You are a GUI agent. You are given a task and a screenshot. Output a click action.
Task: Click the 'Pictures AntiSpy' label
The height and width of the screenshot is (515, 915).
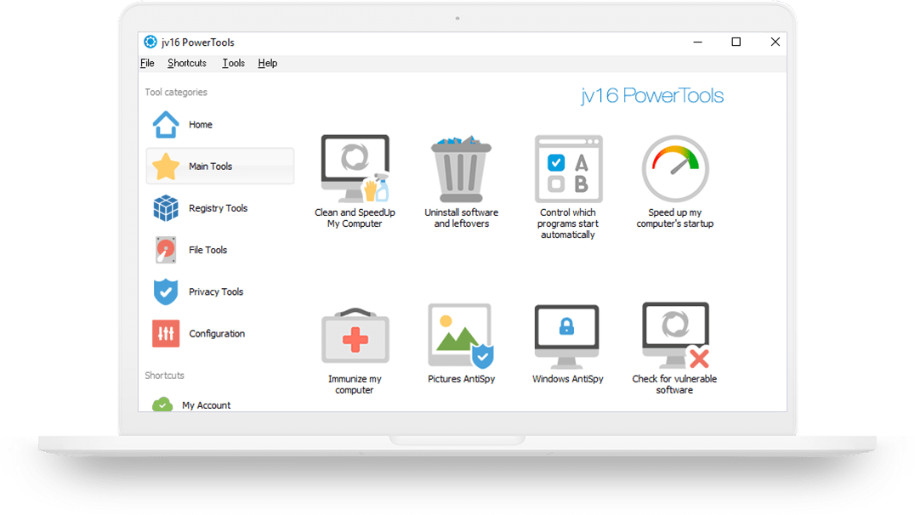(461, 379)
